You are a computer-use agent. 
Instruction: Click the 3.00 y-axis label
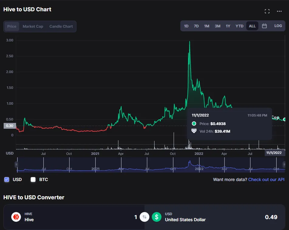click(10, 40)
